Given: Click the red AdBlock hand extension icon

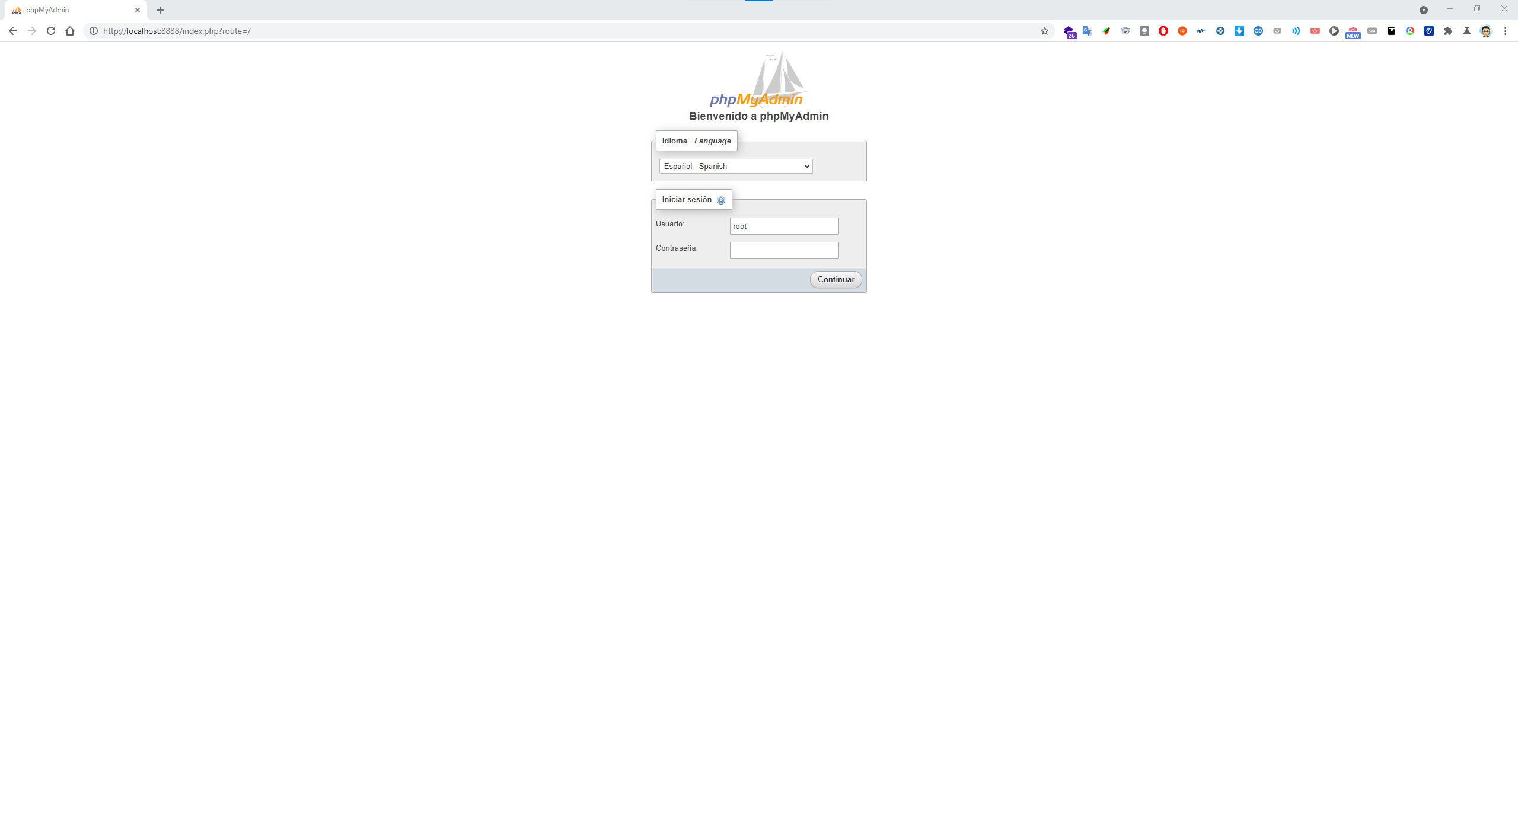Looking at the screenshot, I should (x=1163, y=31).
